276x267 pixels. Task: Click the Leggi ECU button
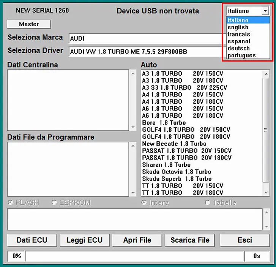pos(85,240)
